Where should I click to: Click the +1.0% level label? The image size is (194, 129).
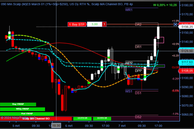pos(175,21)
